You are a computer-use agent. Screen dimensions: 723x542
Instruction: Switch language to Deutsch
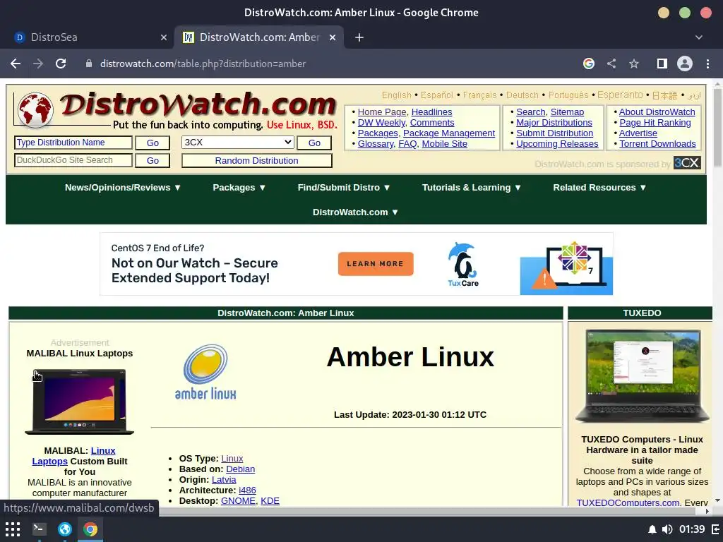point(522,95)
